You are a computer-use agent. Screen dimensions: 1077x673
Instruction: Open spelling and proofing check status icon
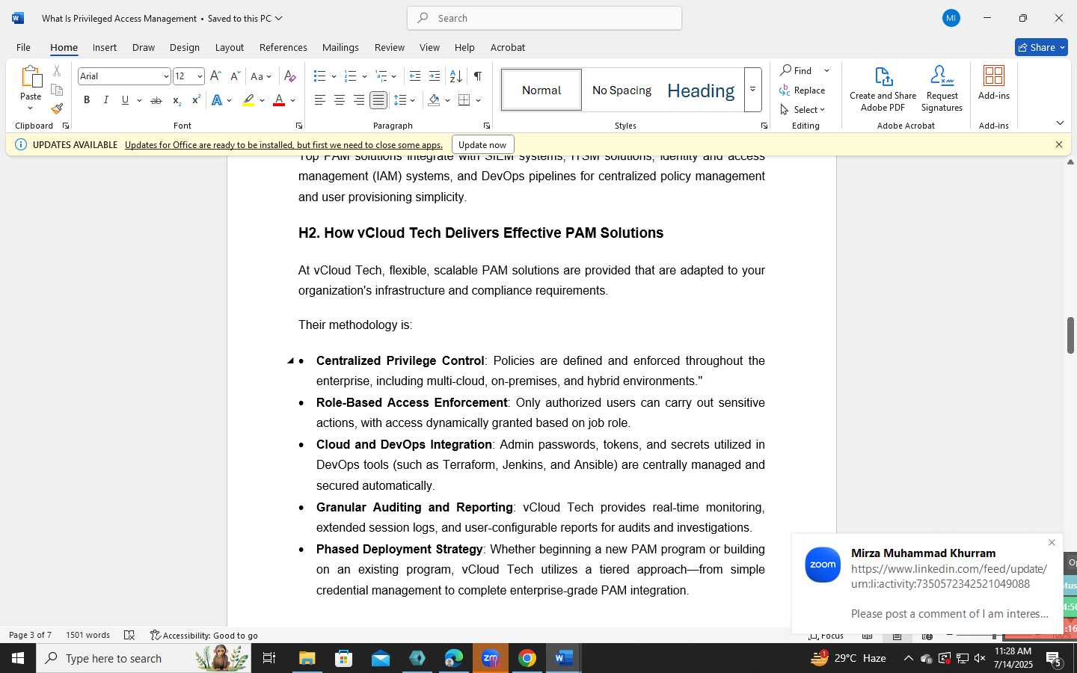tap(129, 635)
